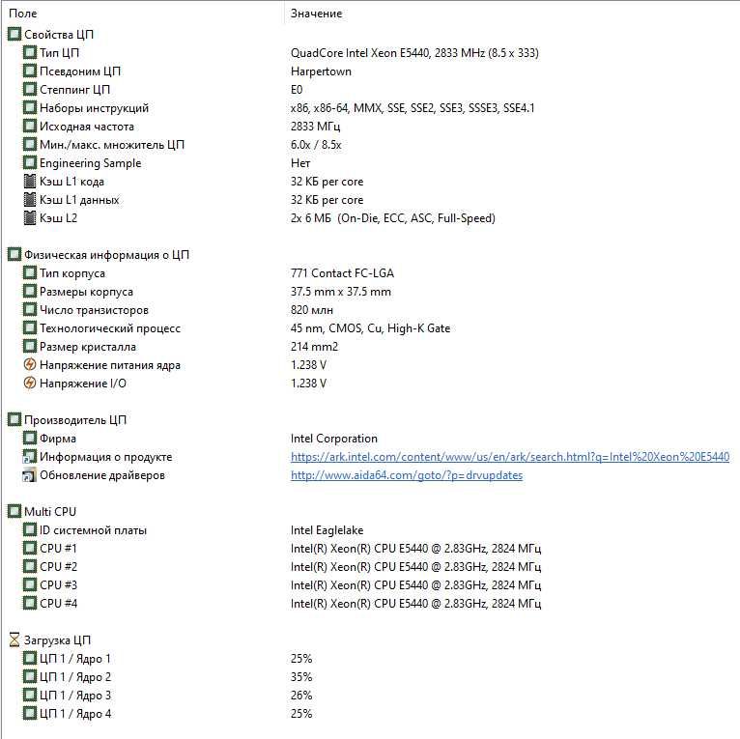Click the icon beside Engineering Sample

[29, 163]
